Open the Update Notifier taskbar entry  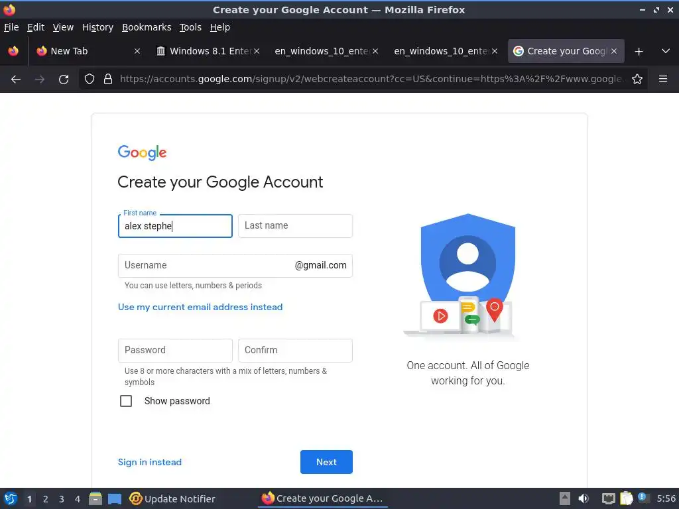tap(172, 498)
